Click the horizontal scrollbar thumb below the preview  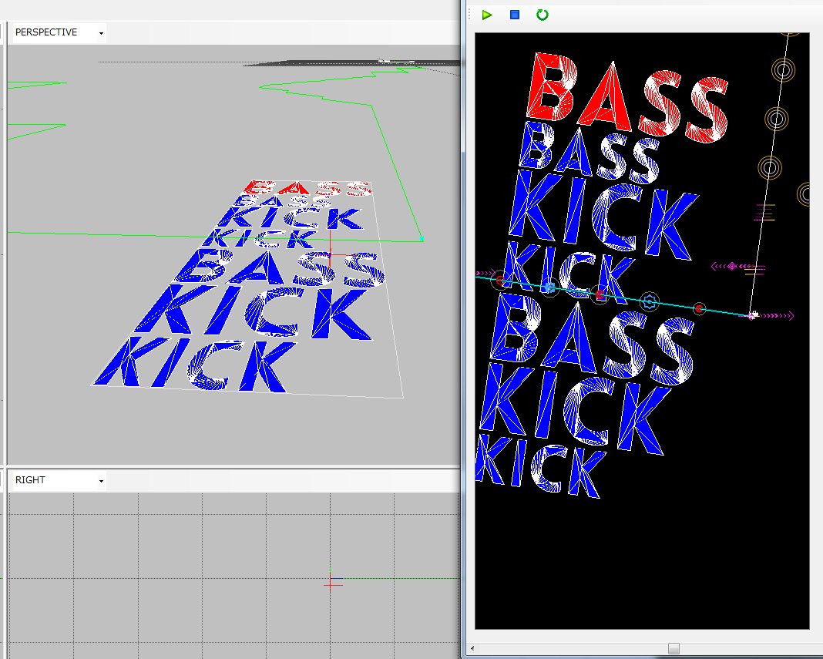pos(672,648)
